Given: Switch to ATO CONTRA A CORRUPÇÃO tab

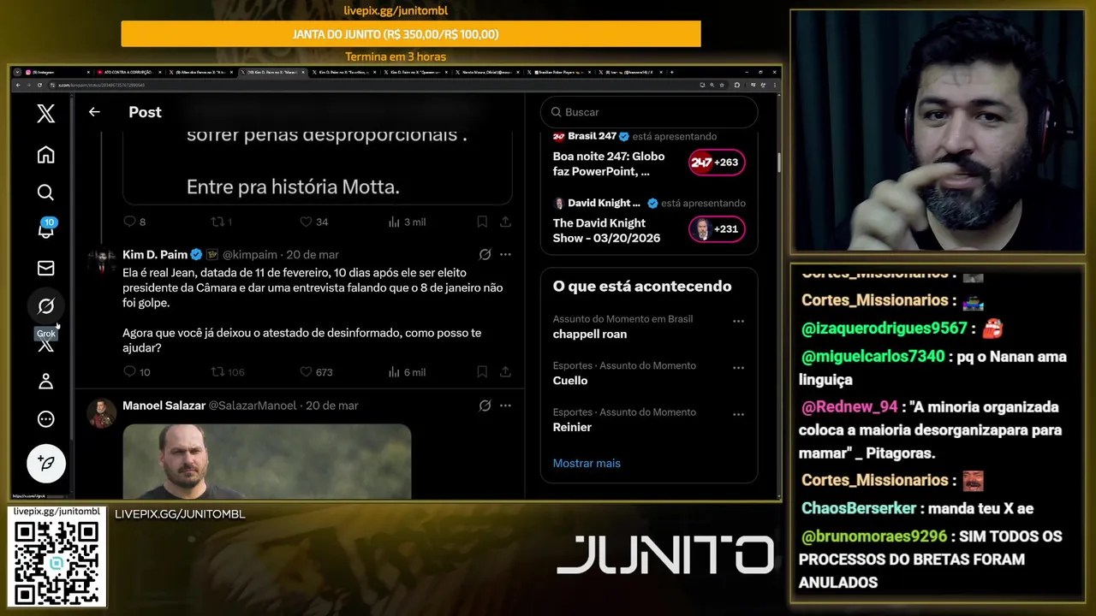Looking at the screenshot, I should [x=128, y=72].
